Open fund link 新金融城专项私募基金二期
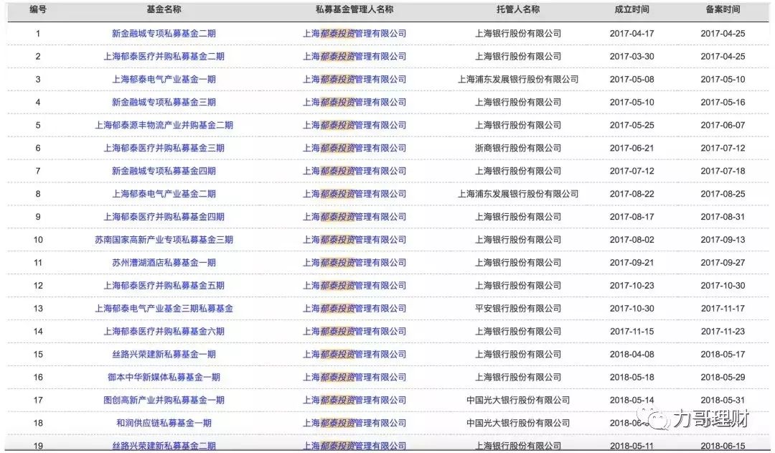Viewport: 775px width, 453px height. pyautogui.click(x=164, y=34)
